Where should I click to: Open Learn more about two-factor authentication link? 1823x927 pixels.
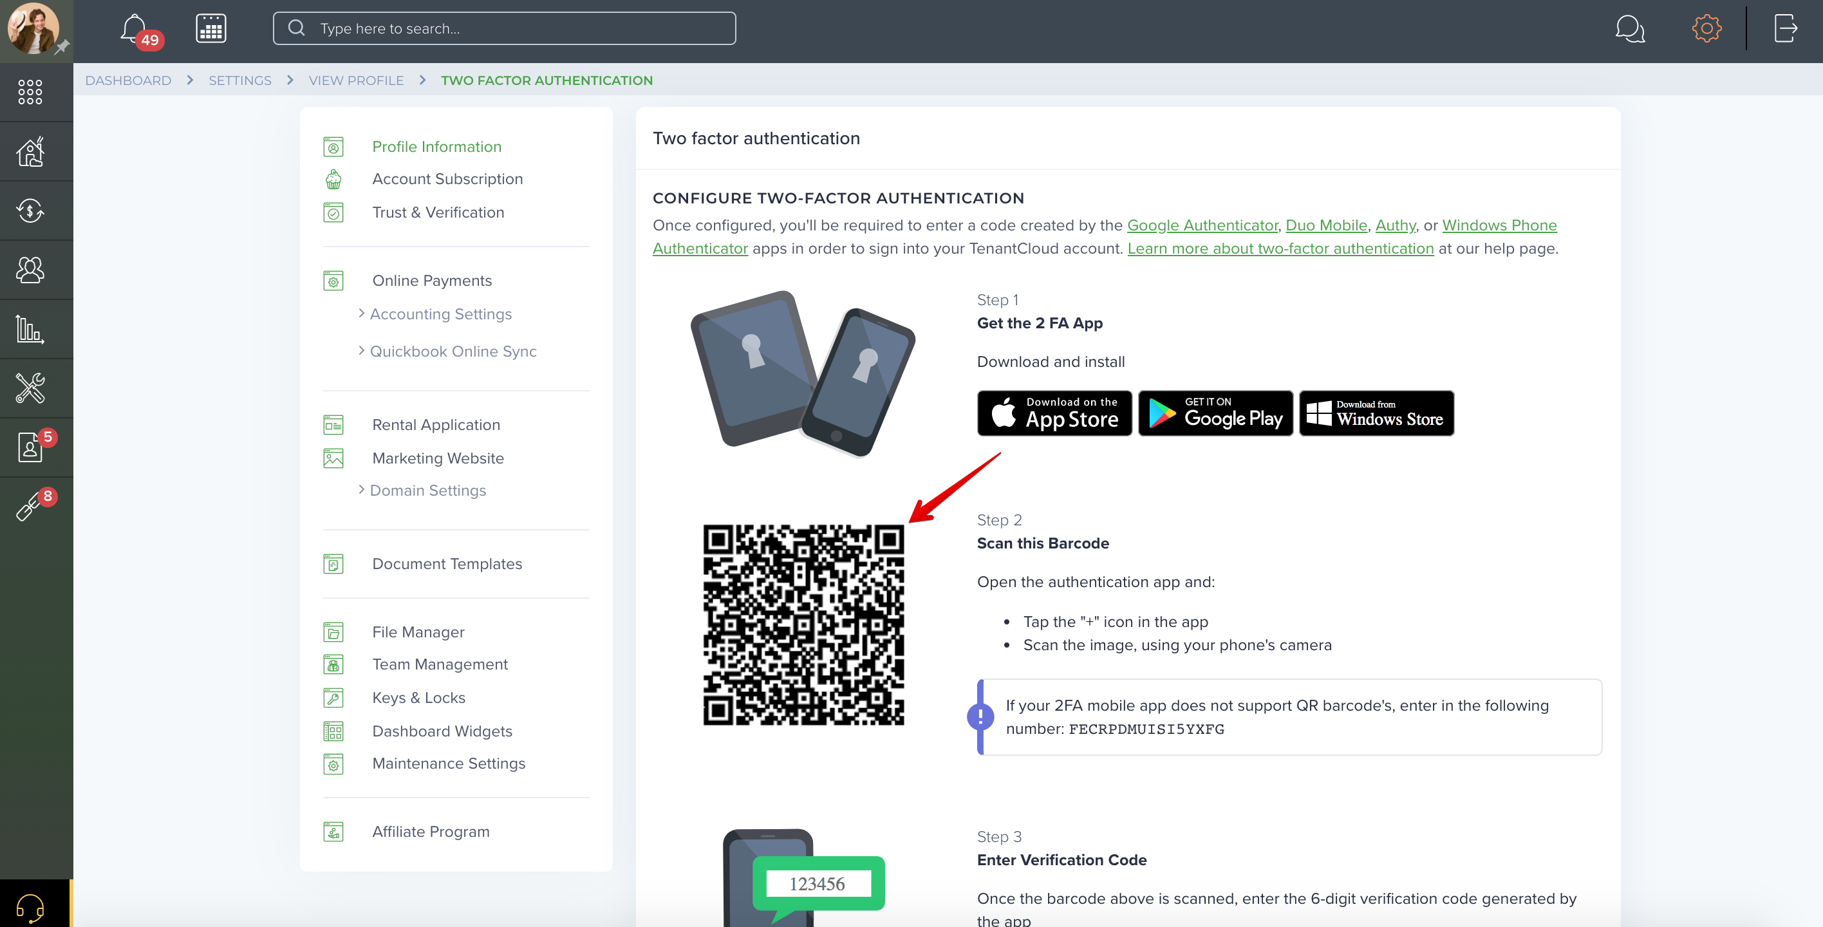point(1280,248)
